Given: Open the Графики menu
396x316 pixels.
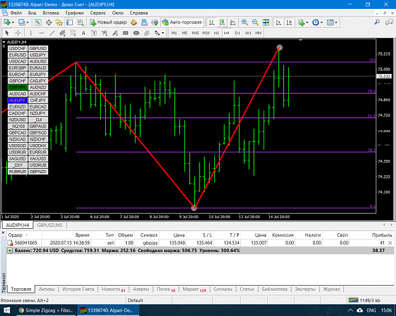Looking at the screenshot, I should tap(75, 13).
